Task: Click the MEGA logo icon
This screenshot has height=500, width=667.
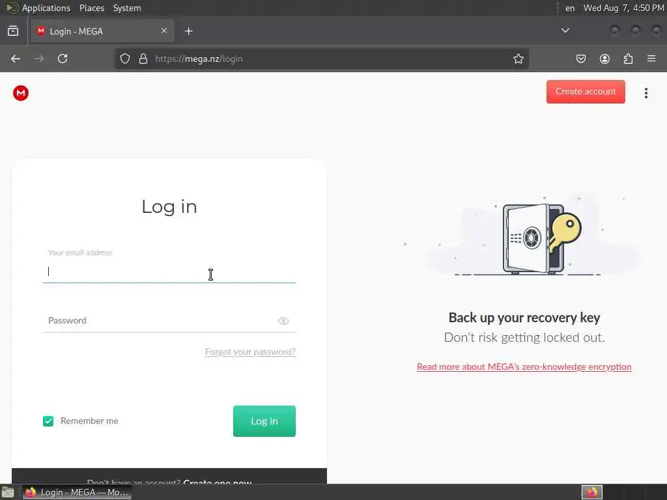Action: click(x=20, y=93)
